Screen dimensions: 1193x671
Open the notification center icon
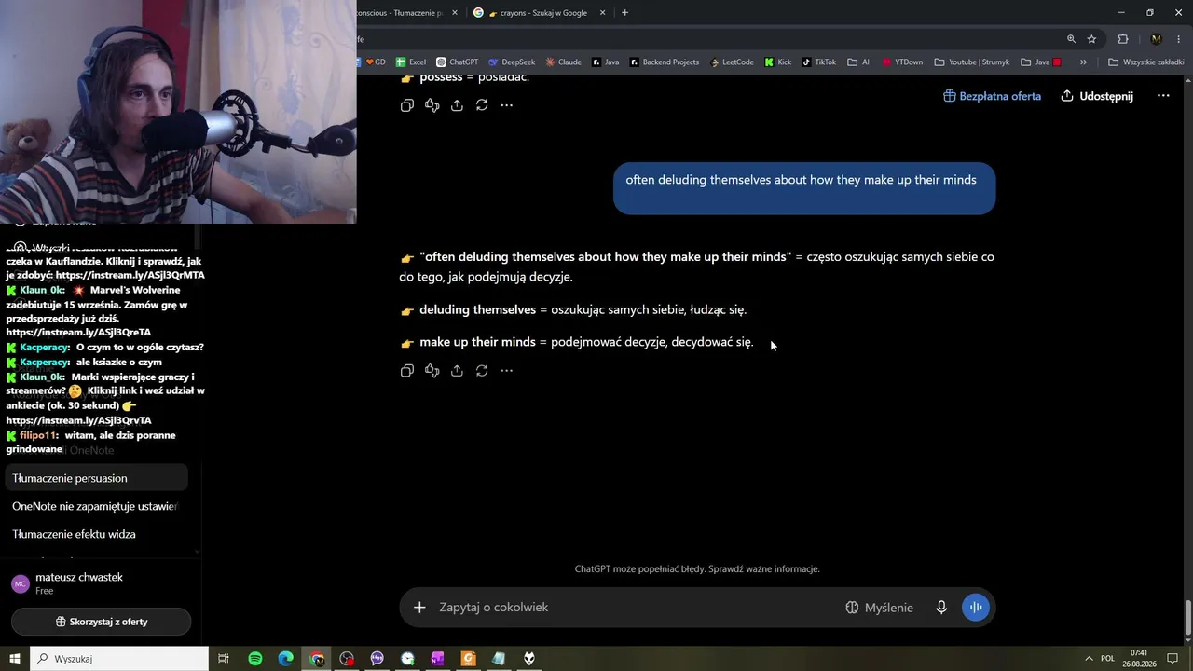[1172, 659]
